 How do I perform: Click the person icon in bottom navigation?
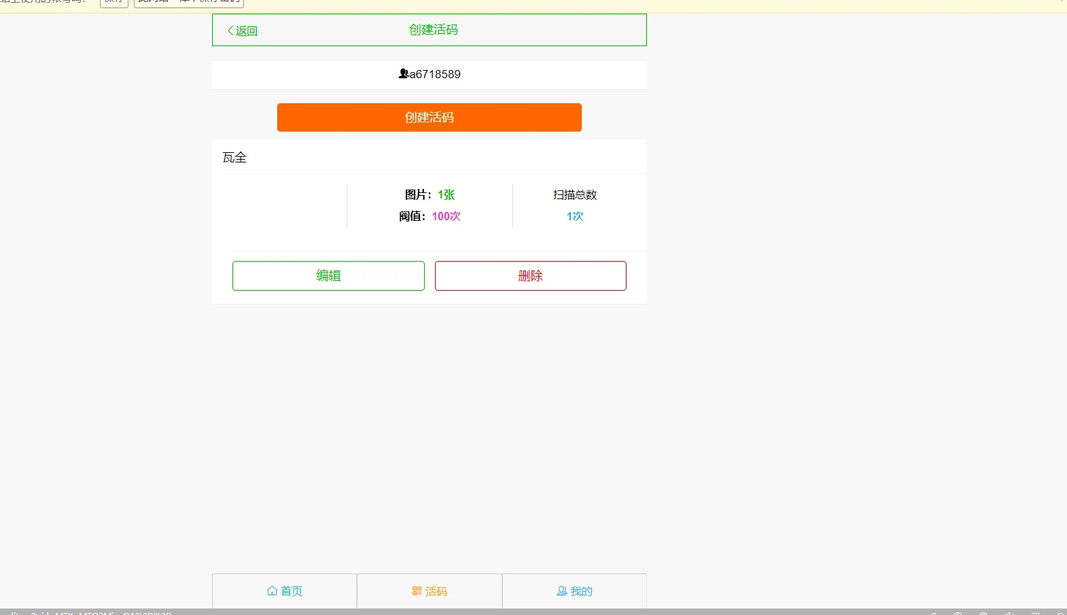[561, 591]
